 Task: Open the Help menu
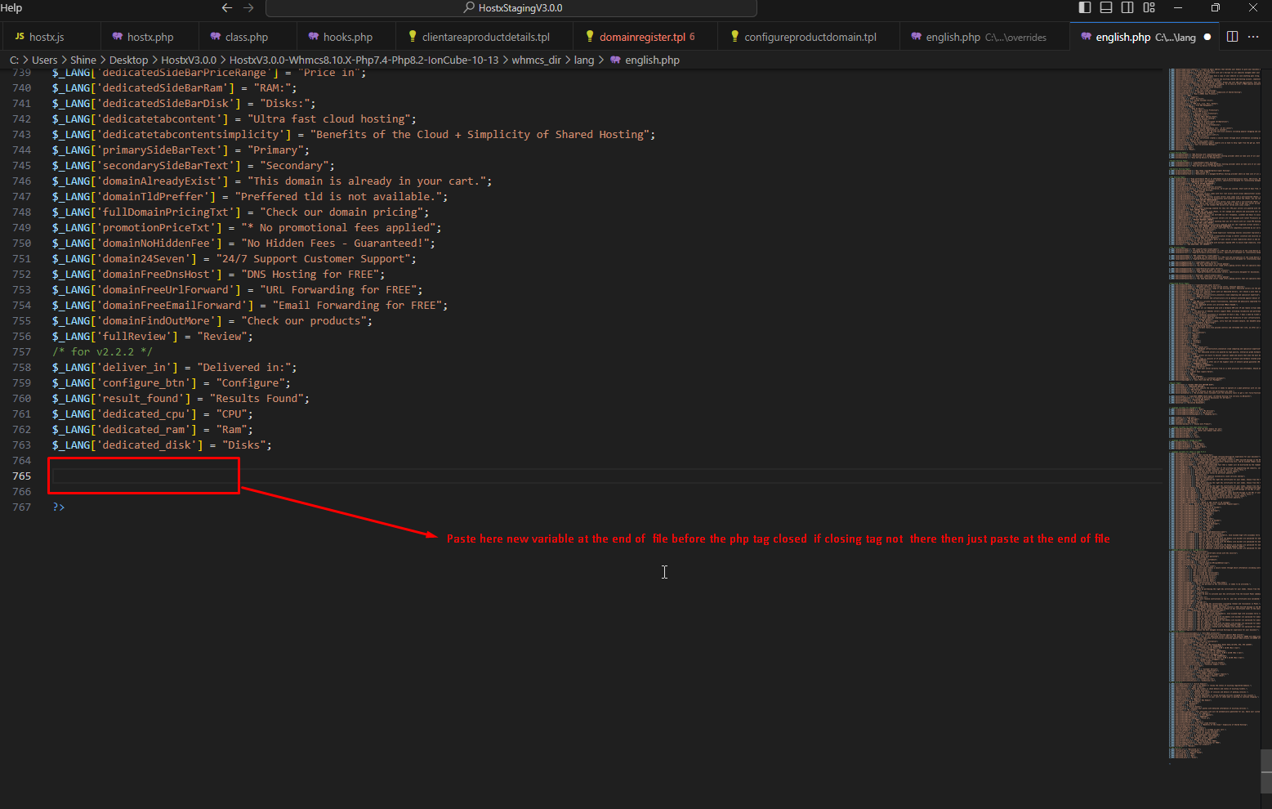click(11, 7)
